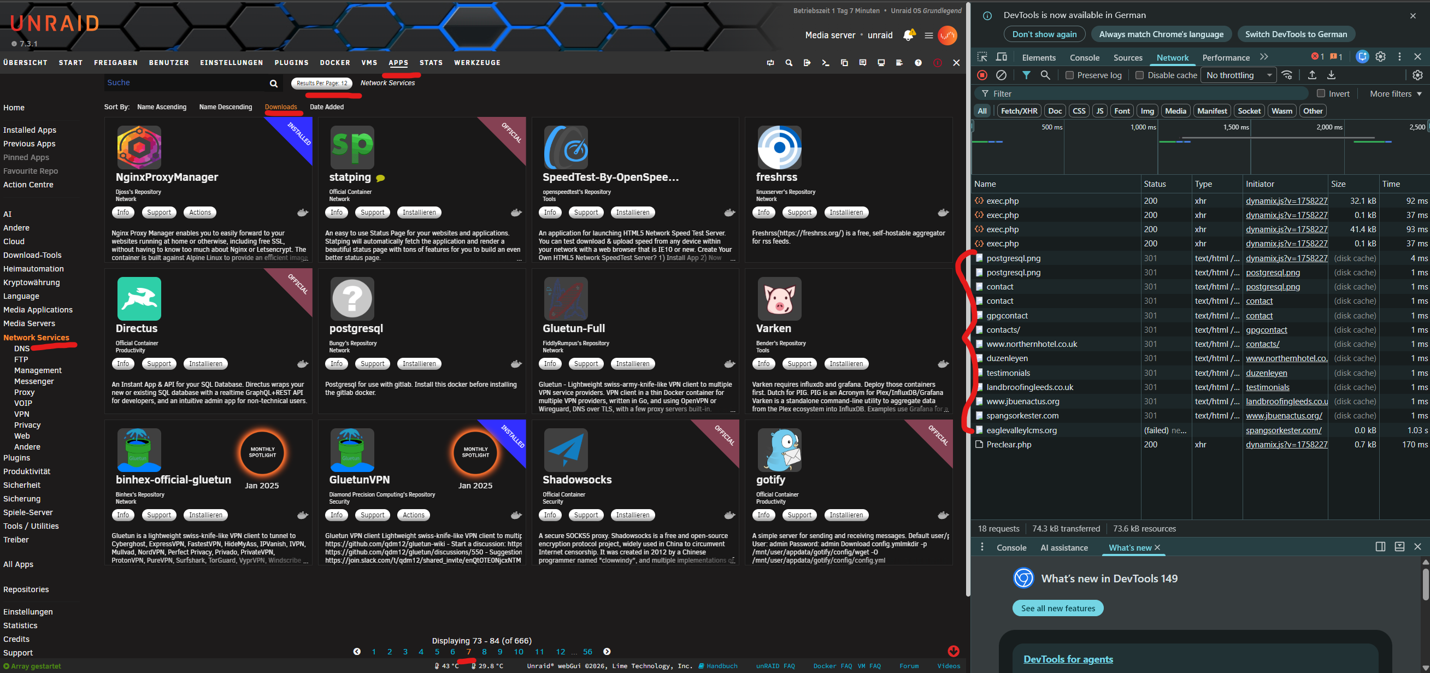Toggle the Socket request type filter
Screen dimensions: 1430x673
pos(1249,111)
